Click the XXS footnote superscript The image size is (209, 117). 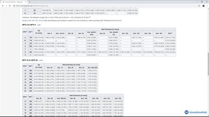coord(172,33)
